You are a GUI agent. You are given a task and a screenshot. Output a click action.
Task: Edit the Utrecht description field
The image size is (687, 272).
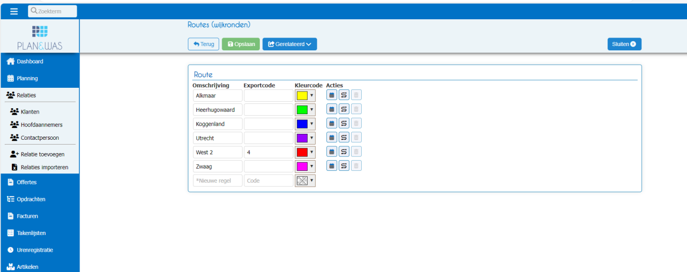(x=217, y=138)
